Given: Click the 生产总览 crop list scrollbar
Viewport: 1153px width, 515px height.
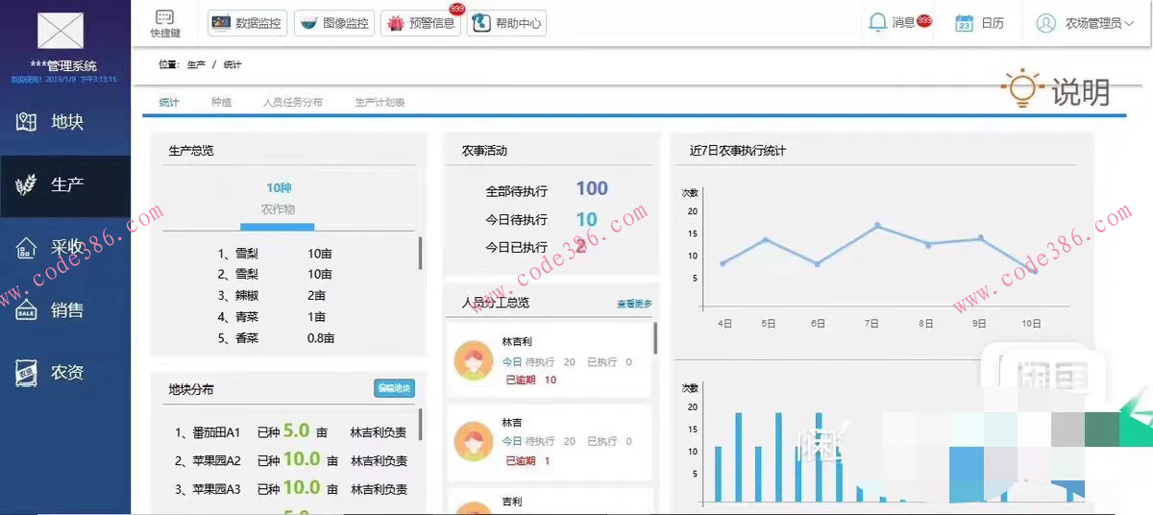Looking at the screenshot, I should click(420, 254).
